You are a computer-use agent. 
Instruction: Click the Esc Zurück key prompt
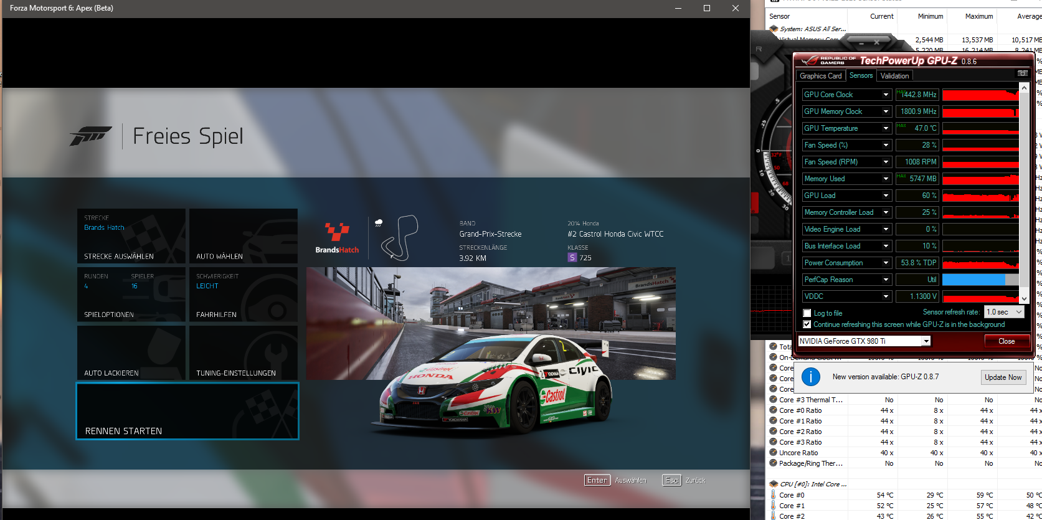pyautogui.click(x=684, y=480)
